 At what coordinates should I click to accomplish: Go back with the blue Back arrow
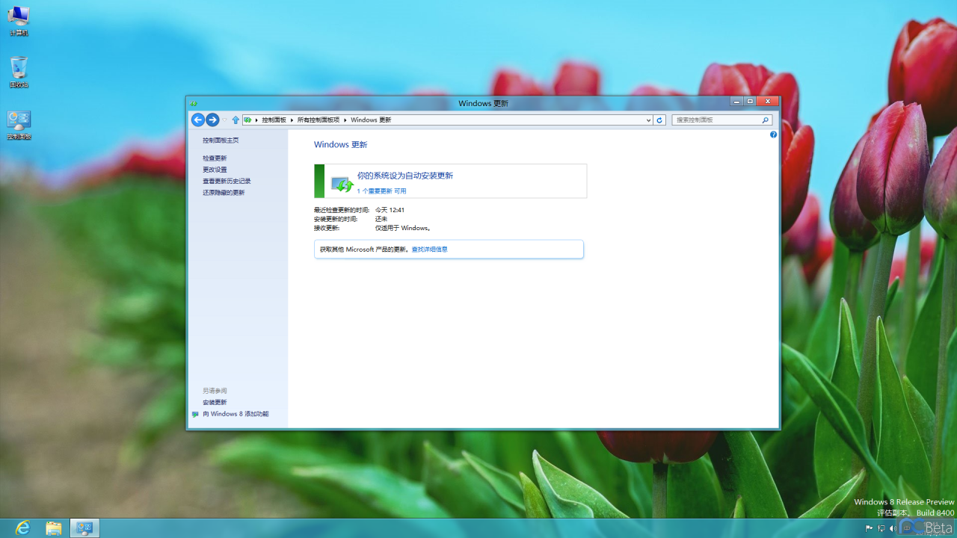[197, 120]
